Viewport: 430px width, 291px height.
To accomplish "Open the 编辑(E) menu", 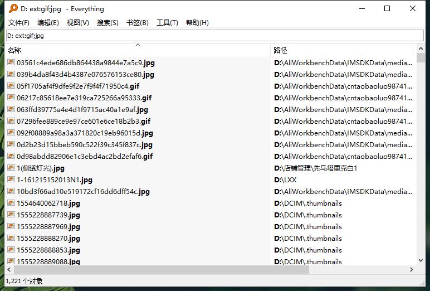I will click(x=48, y=23).
